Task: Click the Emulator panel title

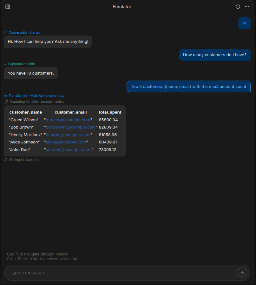Action: click(122, 7)
